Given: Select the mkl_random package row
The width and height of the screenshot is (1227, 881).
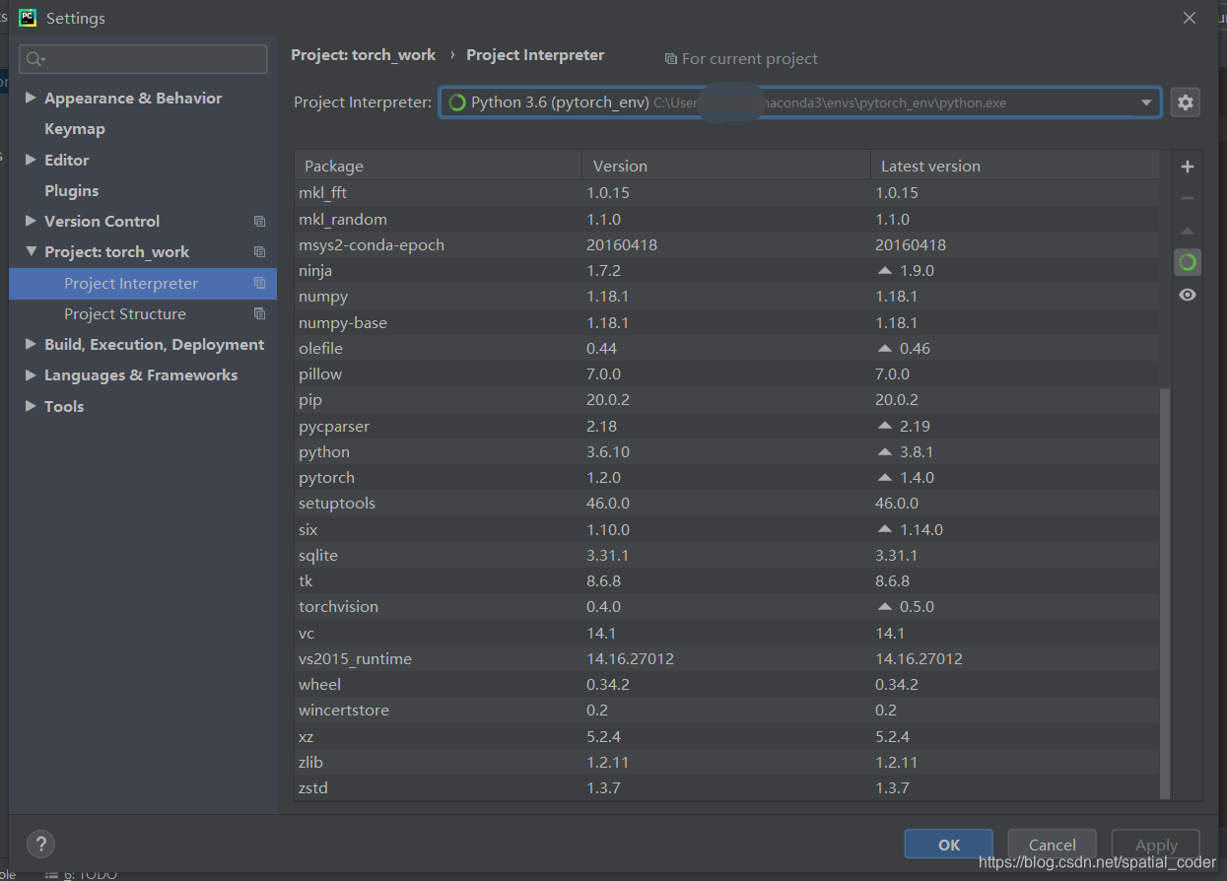Looking at the screenshot, I should click(727, 220).
